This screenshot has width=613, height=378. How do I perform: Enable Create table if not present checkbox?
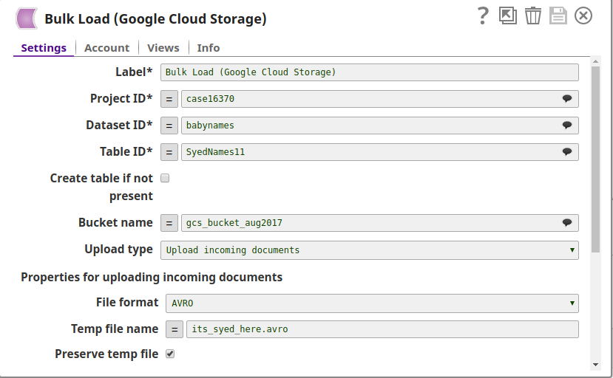point(165,178)
